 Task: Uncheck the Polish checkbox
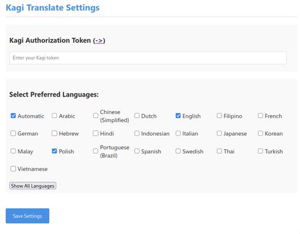click(54, 151)
